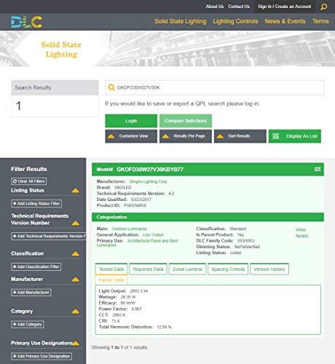This screenshot has width=335, height=364.
Task: Open the search magnifier icon in the top bar
Action: [x=324, y=7]
